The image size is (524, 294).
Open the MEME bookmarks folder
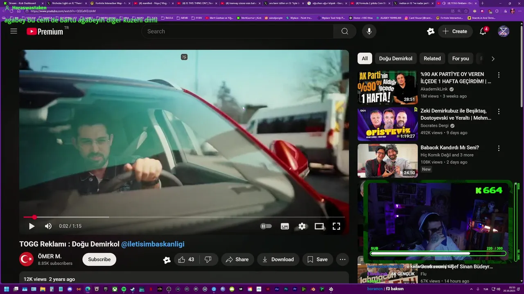coord(182,18)
